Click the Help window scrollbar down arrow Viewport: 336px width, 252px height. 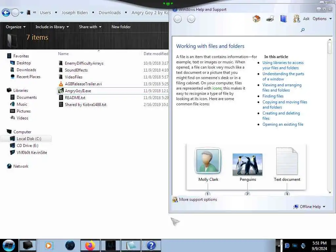tap(330, 193)
